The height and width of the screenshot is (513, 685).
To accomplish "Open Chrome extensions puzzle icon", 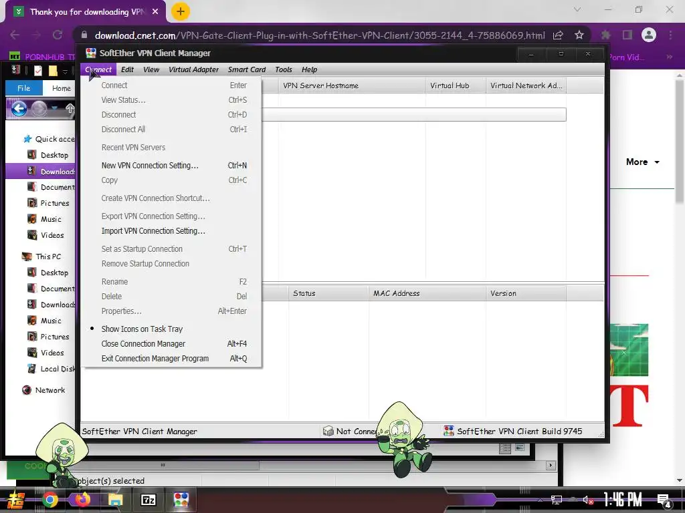I will [605, 35].
